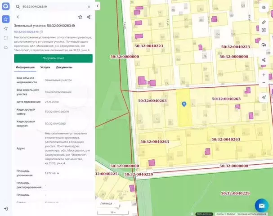Image resolution: width=273 pixels, height=216 pixels.
Task: Click the search magnifier icon
Action: (x=18, y=7)
